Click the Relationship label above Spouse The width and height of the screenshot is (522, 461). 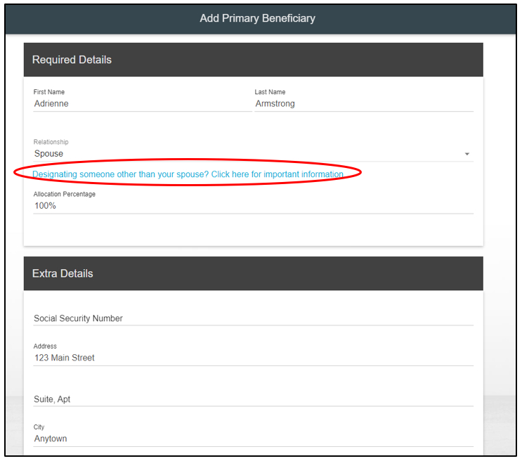pyautogui.click(x=51, y=142)
